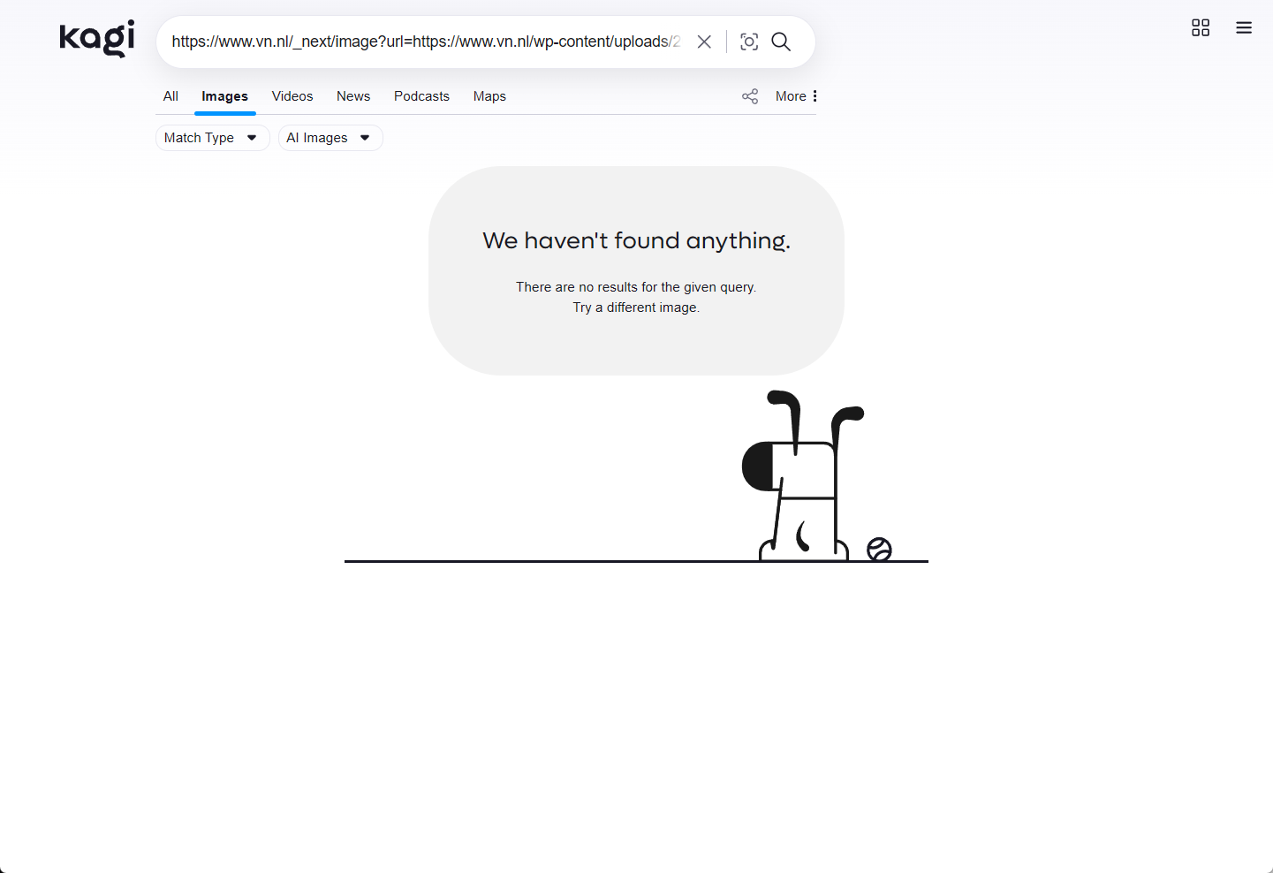Screen dimensions: 1273x873
Task: Click the tennis ball beside the dog
Action: 879,550
